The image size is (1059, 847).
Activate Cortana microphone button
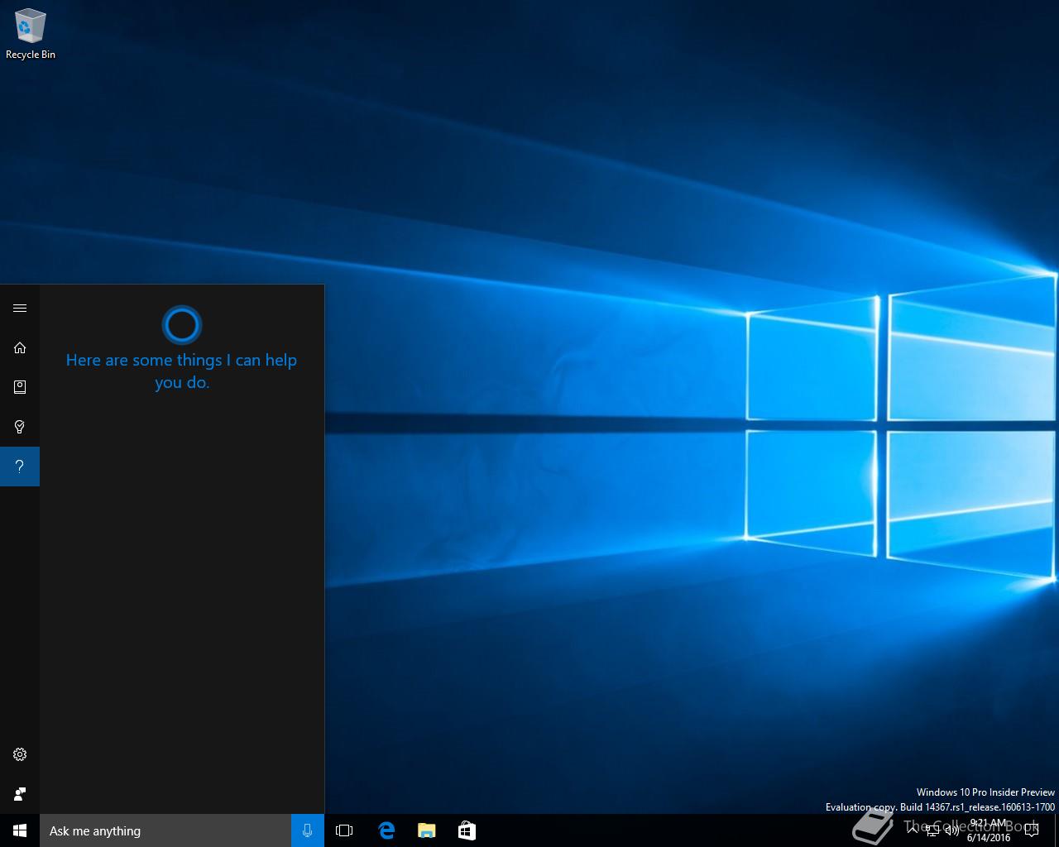(308, 830)
